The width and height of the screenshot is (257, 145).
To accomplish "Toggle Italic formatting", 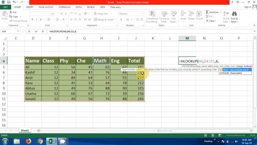I will click(37, 20).
